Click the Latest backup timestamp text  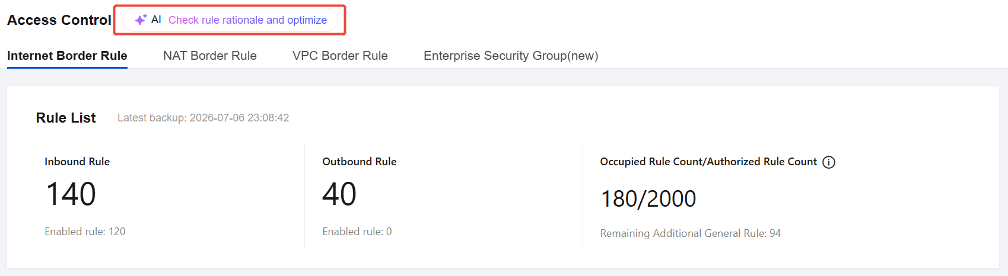coord(203,118)
